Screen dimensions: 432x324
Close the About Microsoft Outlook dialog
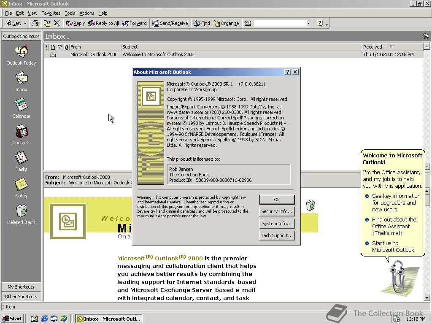[295, 72]
